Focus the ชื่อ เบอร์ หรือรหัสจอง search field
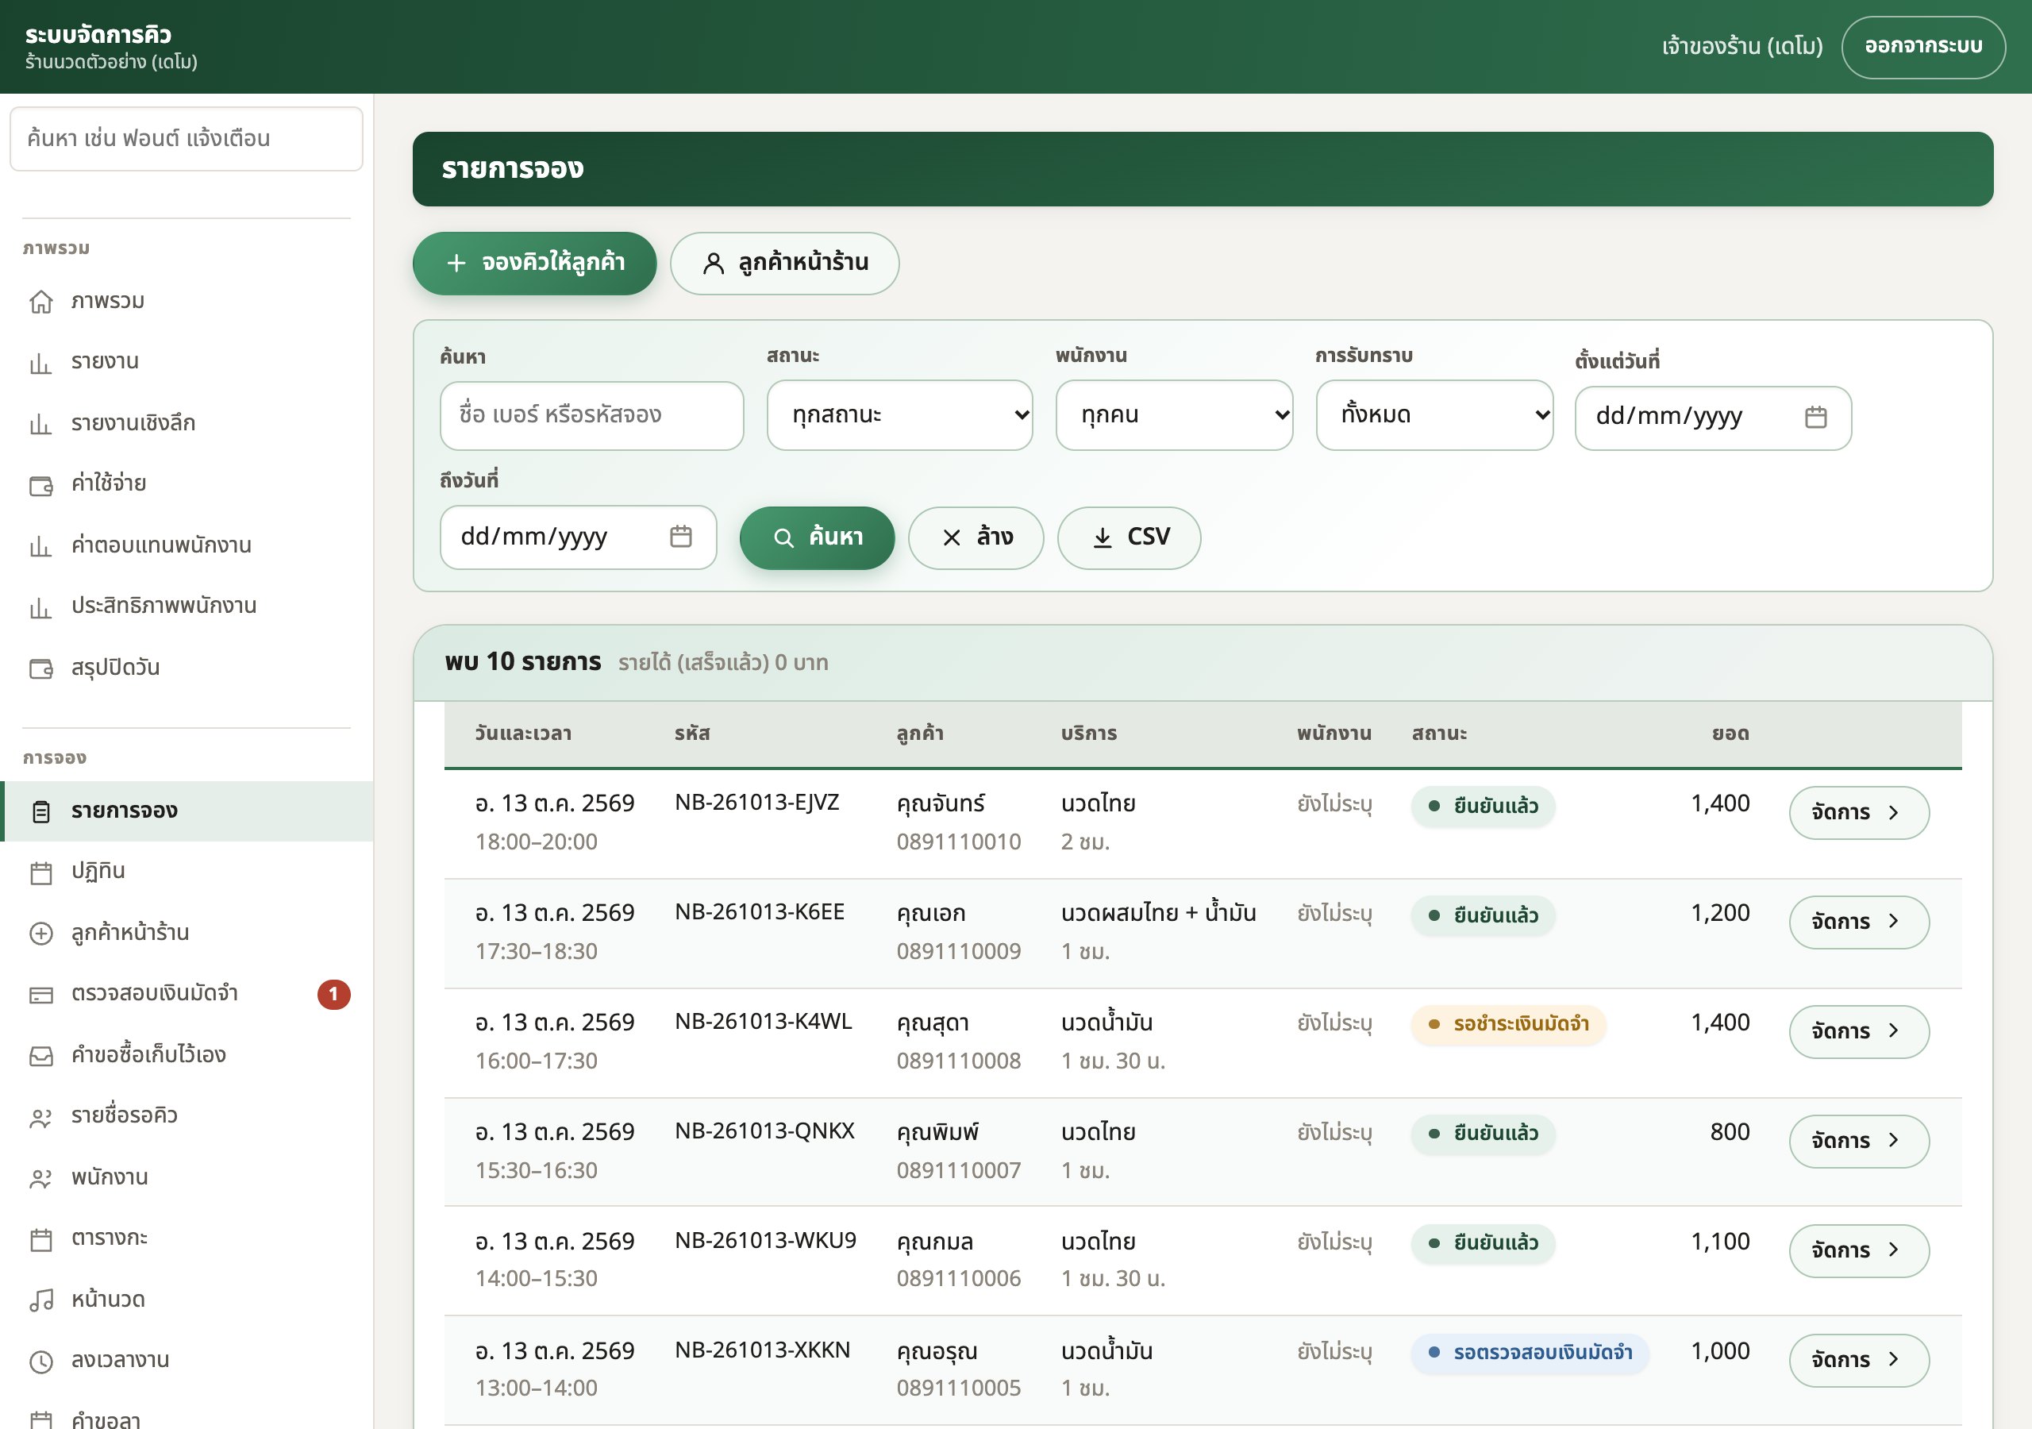This screenshot has height=1429, width=2032. (591, 415)
